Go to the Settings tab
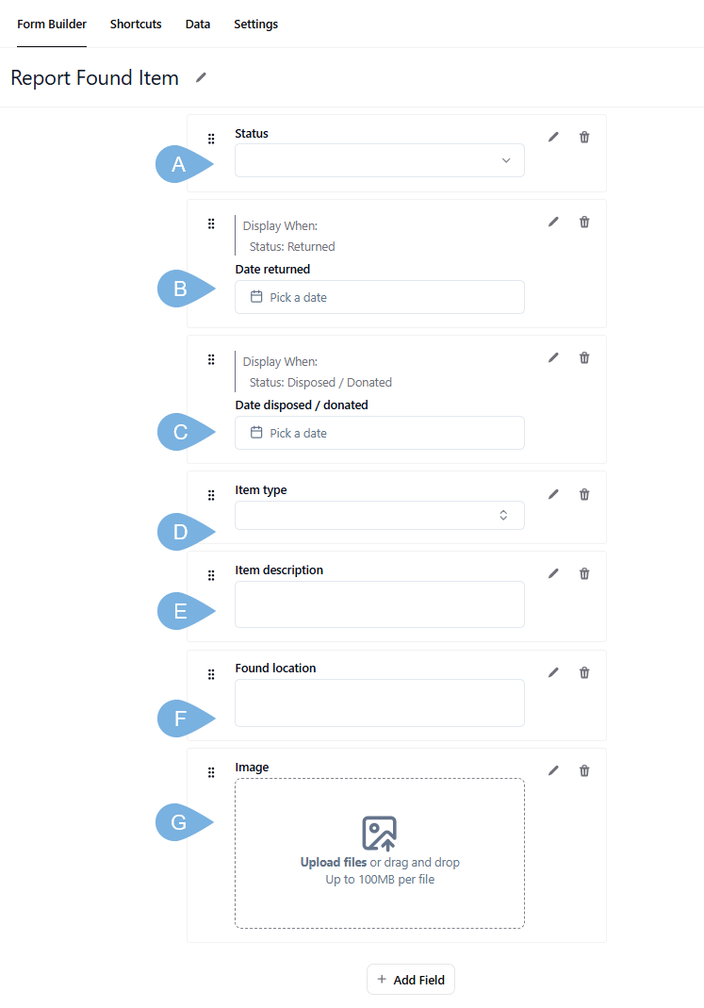704x1008 pixels. (256, 24)
